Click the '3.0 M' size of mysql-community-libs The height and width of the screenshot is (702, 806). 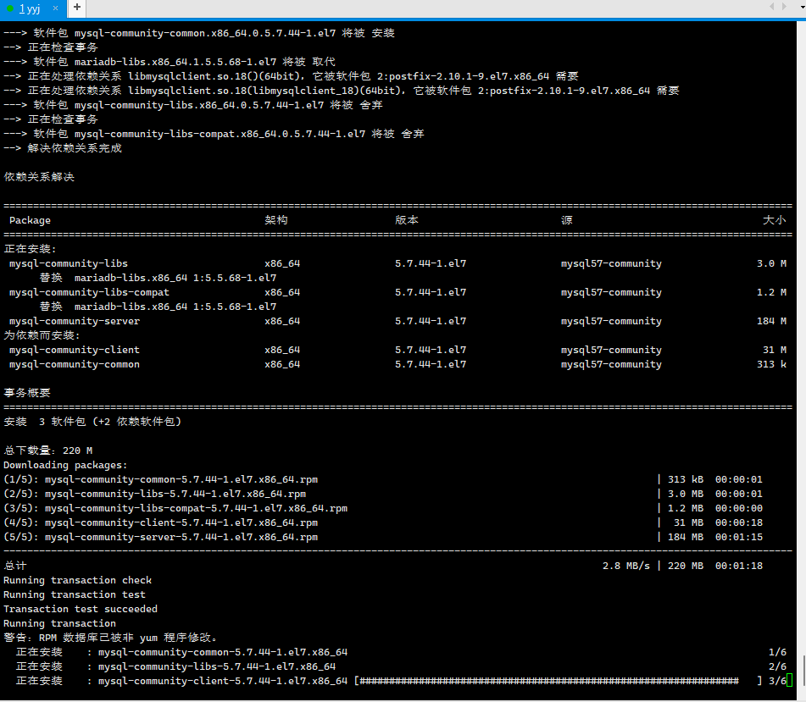point(771,263)
